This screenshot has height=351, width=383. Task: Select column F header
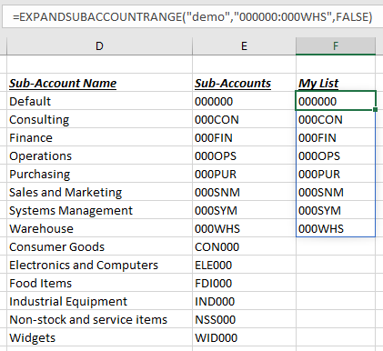(x=336, y=46)
